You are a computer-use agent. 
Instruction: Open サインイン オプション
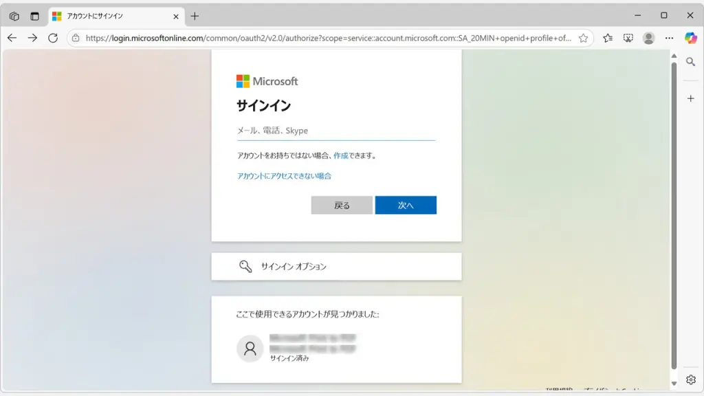coord(336,267)
